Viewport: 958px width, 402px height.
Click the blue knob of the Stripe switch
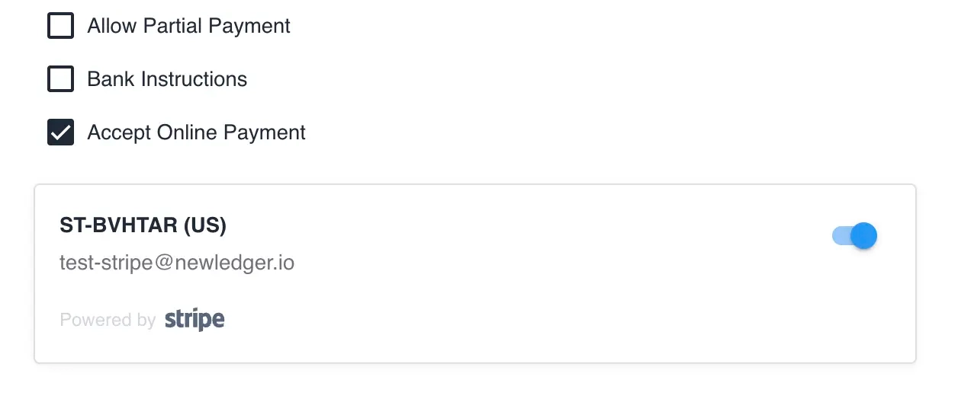click(863, 236)
